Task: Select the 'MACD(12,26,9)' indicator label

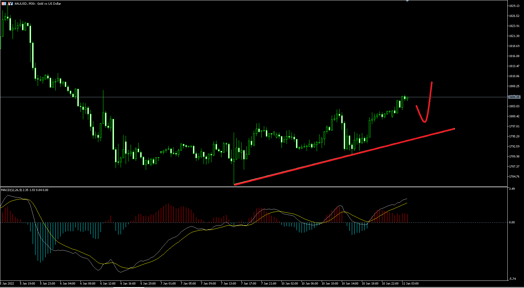Action: coord(11,190)
